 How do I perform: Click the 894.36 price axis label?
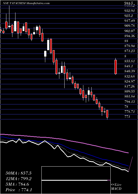tap(129, 36)
